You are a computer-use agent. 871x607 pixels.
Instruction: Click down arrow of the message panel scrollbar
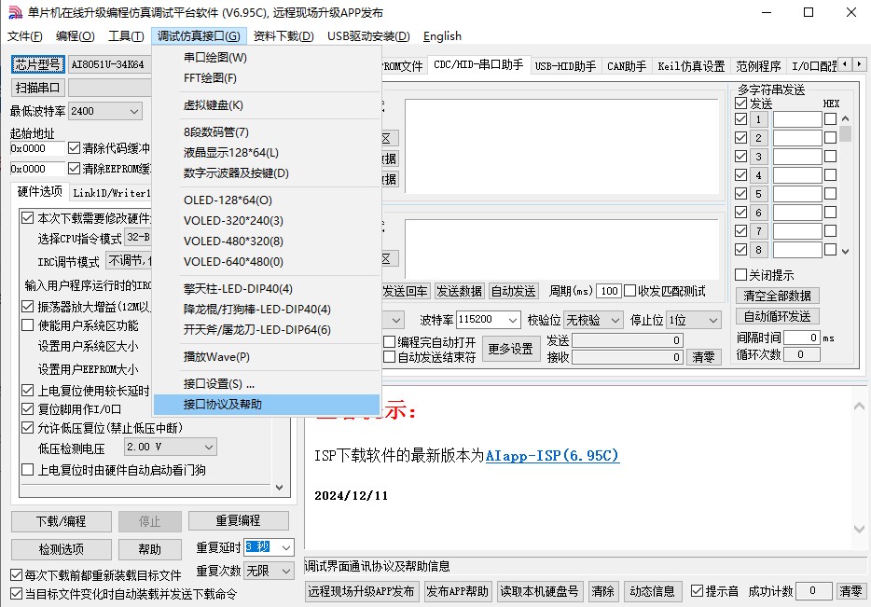859,529
